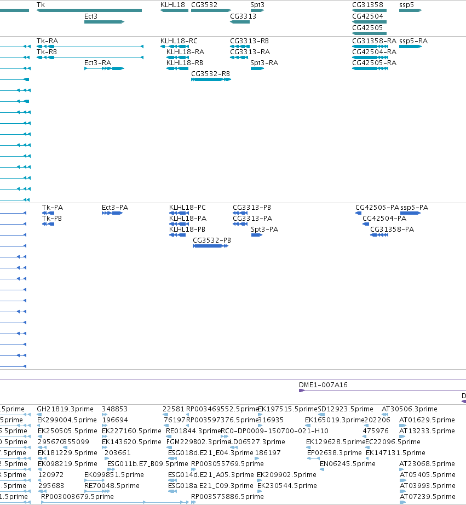The width and height of the screenshot is (466, 505).
Task: Select EST label EK209902.5prime
Action: [x=286, y=475]
